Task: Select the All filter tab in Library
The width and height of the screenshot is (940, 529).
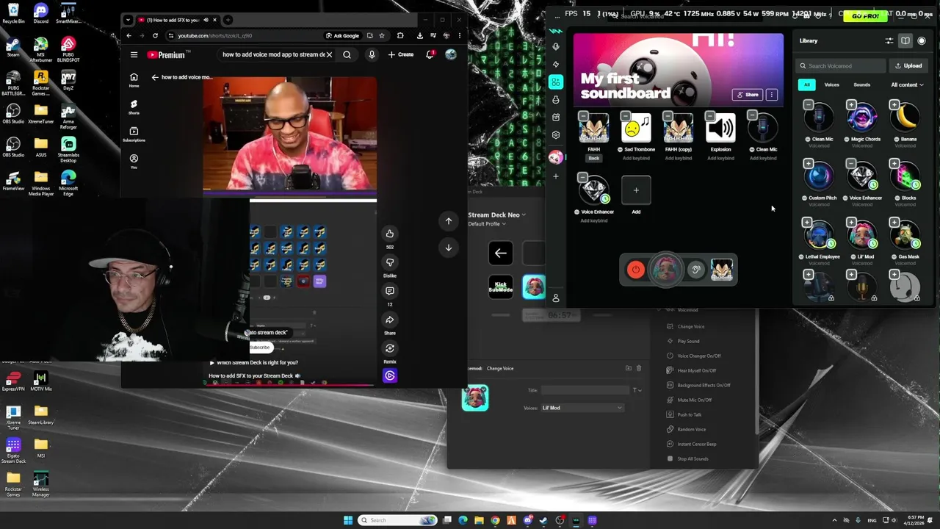Action: [806, 84]
